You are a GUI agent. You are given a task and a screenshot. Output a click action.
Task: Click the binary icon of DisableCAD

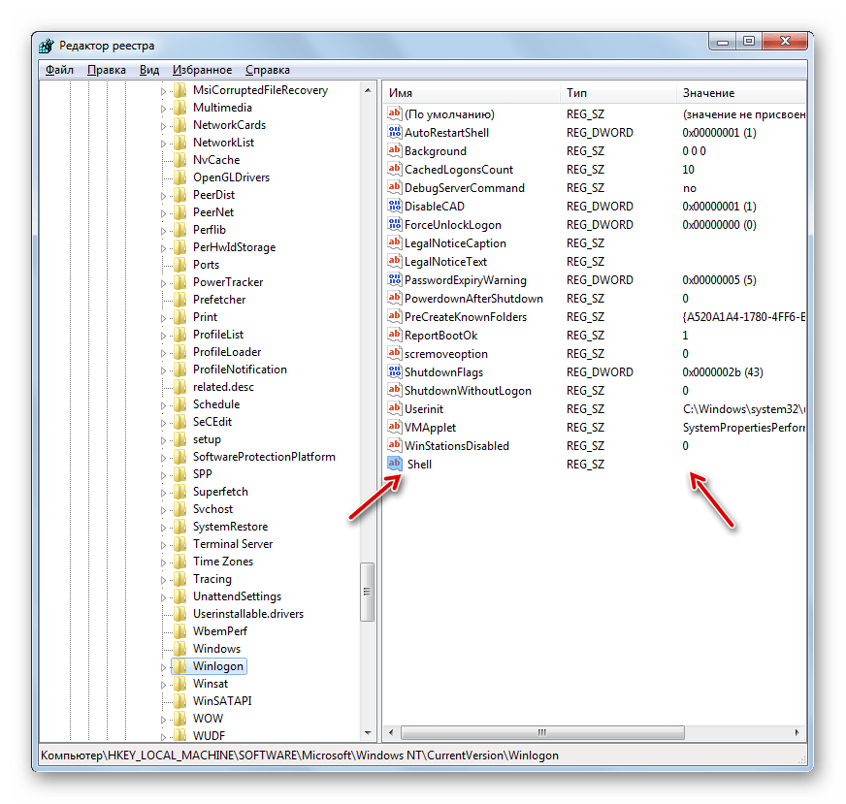pyautogui.click(x=395, y=206)
